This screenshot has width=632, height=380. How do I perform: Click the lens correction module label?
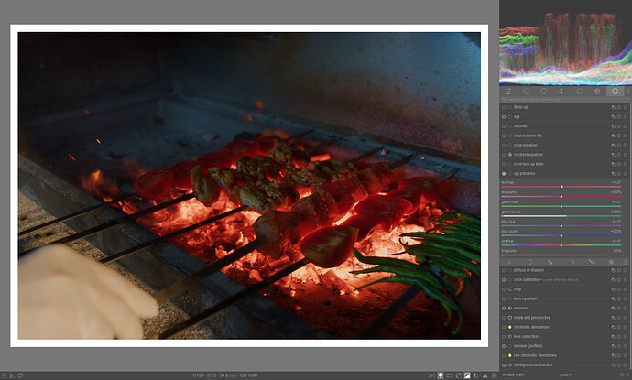click(526, 336)
